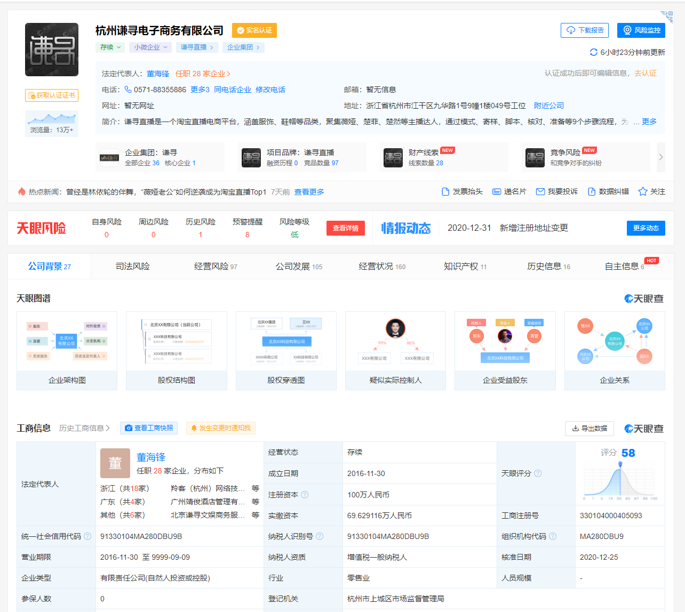Click the 企业集团 谦寻 logo icon
This screenshot has height=612, width=685.
click(x=109, y=158)
